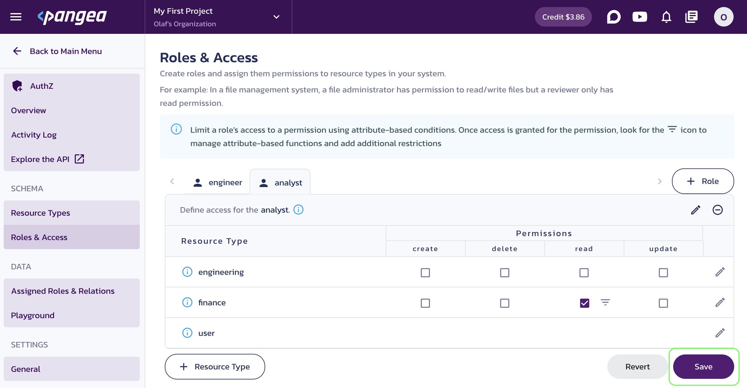Screen dimensions: 747x388
Task: Click the left chevron to scroll roles back
Action: (x=172, y=182)
